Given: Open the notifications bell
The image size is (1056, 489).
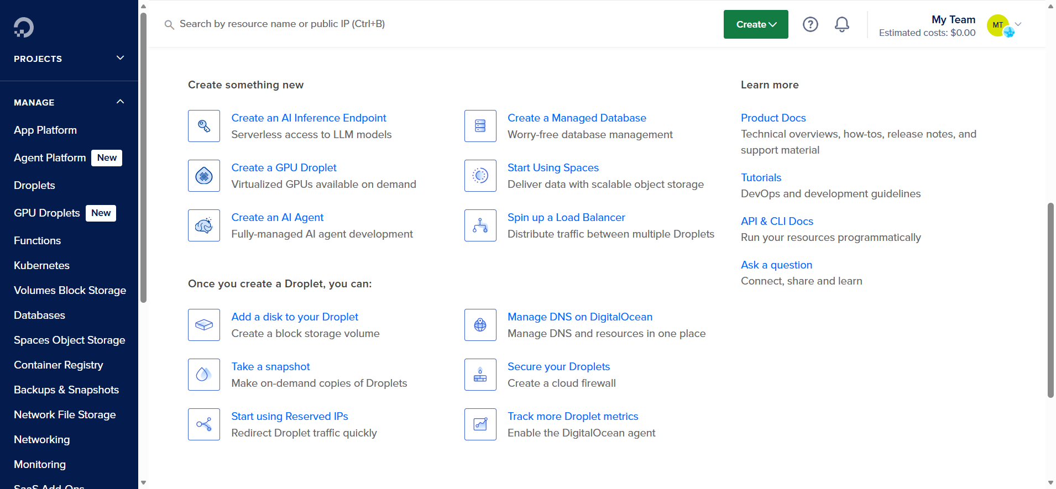Looking at the screenshot, I should point(842,24).
